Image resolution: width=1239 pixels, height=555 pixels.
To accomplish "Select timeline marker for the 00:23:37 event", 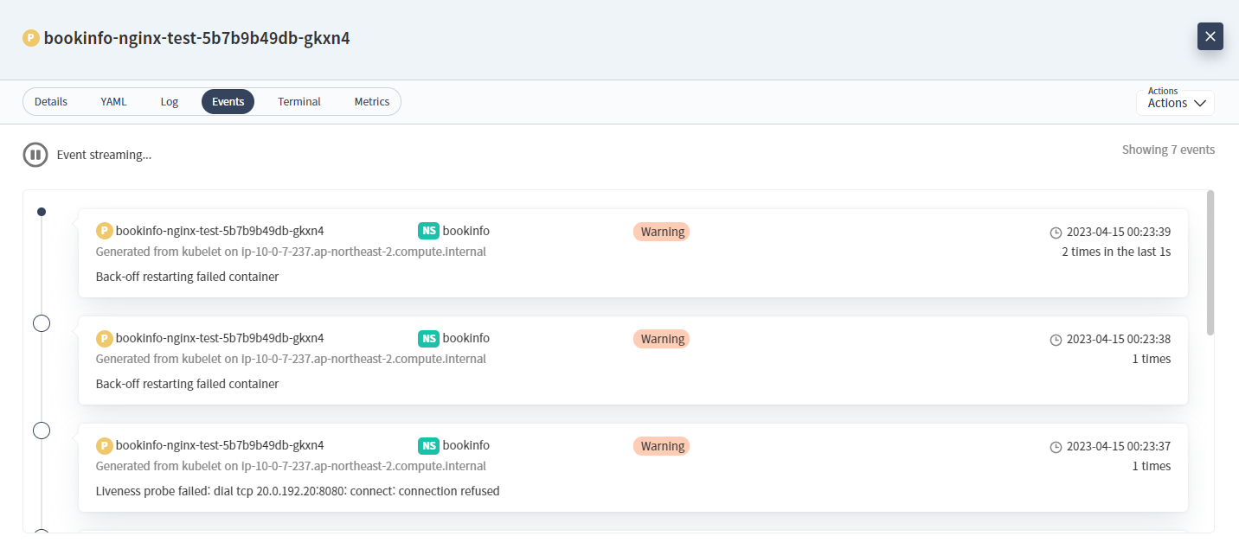I will [42, 431].
